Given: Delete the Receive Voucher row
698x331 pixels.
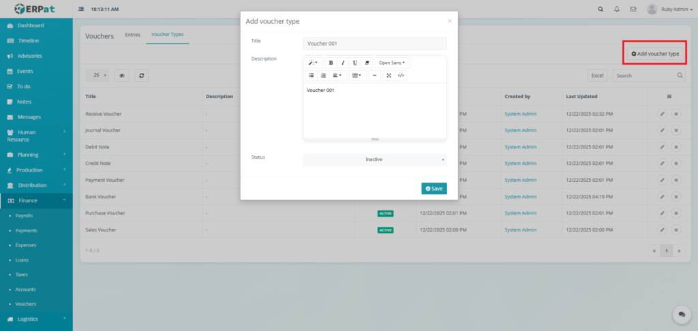Looking at the screenshot, I should [x=676, y=114].
